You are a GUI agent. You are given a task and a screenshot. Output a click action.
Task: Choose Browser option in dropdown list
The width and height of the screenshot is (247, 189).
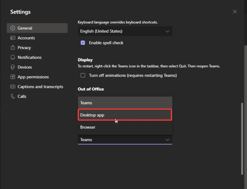coord(125,127)
